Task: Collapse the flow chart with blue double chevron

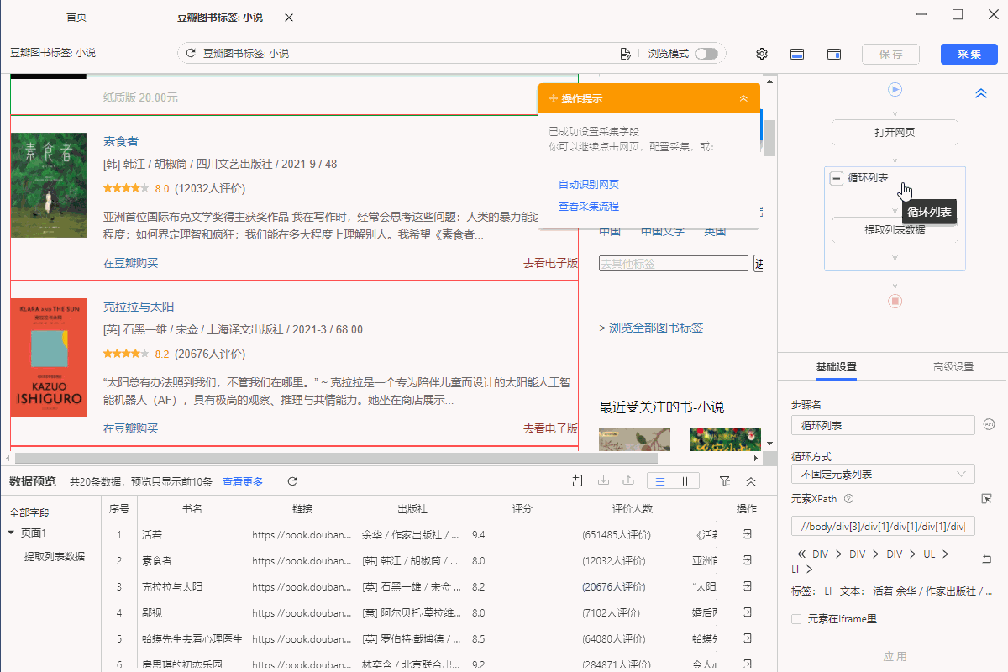Action: [980, 93]
